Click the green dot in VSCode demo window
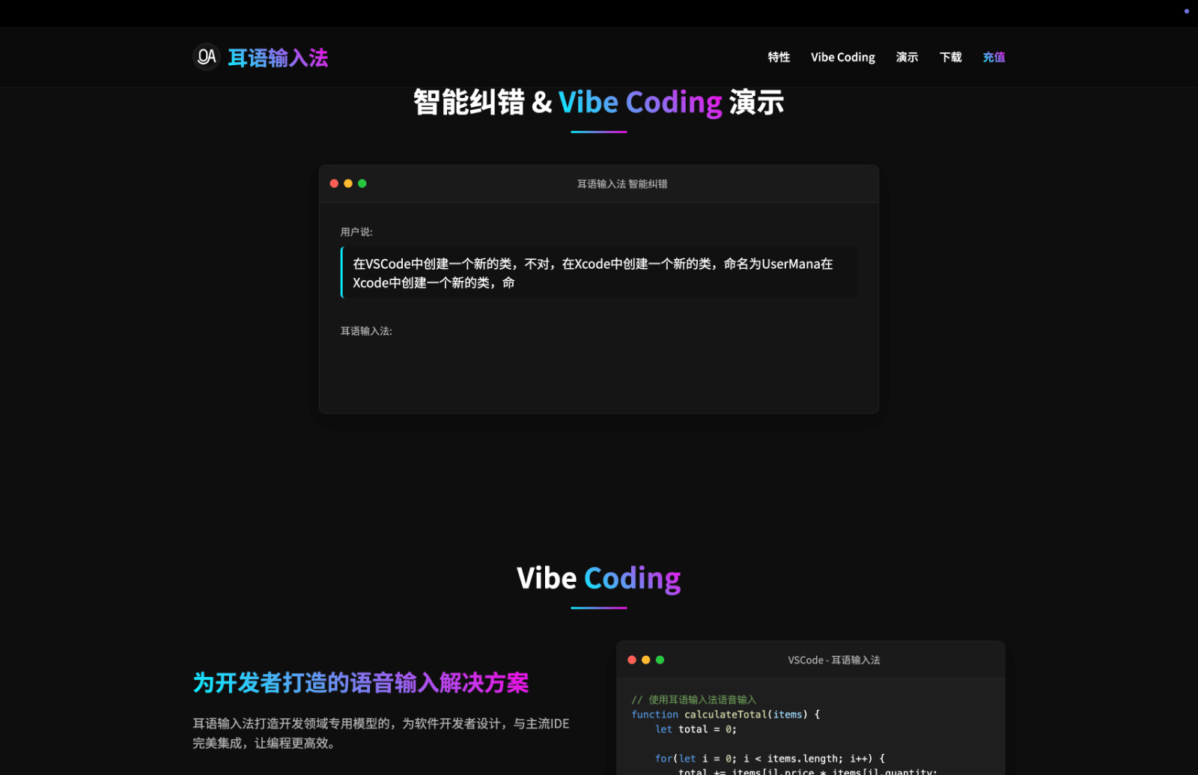The image size is (1198, 775). point(660,660)
